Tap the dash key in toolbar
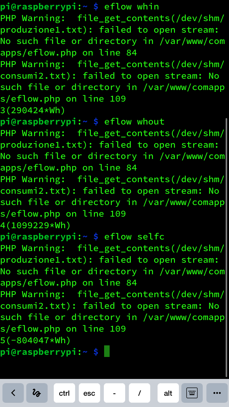229x407 pixels. coord(114,393)
